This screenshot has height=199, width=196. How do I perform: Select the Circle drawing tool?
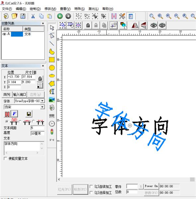pyautogui.click(x=52, y=68)
